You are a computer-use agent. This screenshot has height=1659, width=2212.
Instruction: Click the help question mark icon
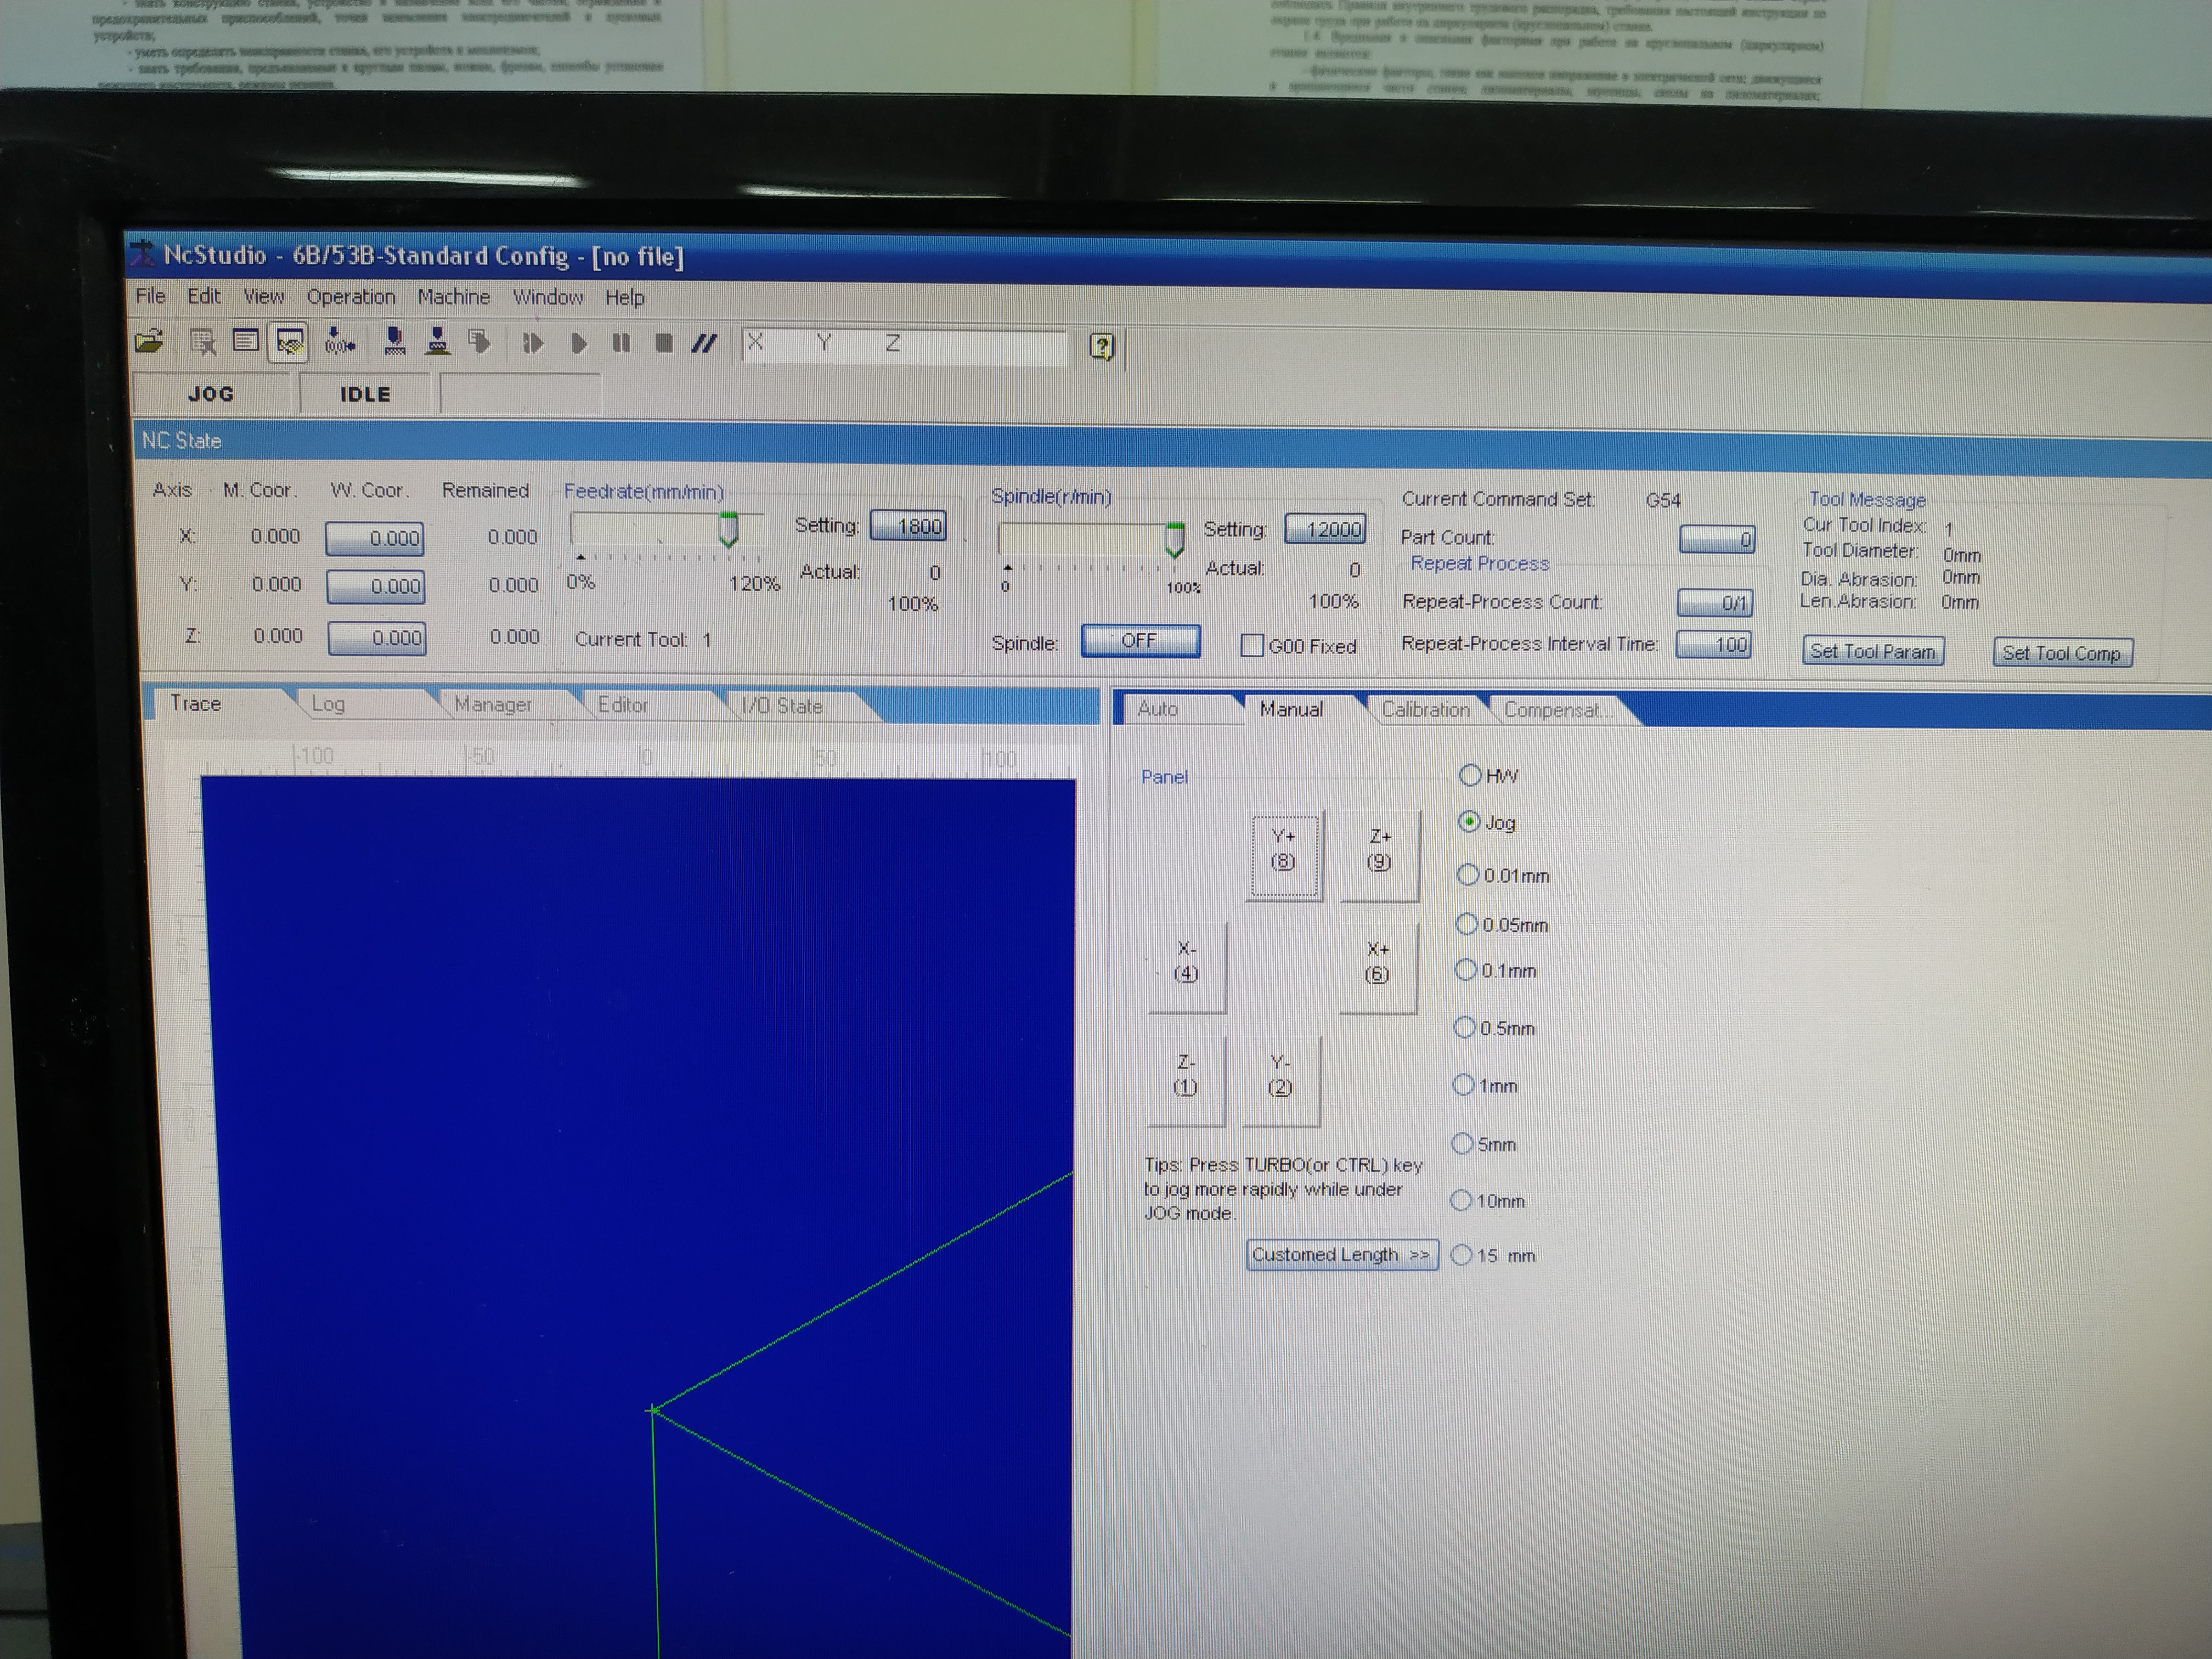pos(1101,347)
